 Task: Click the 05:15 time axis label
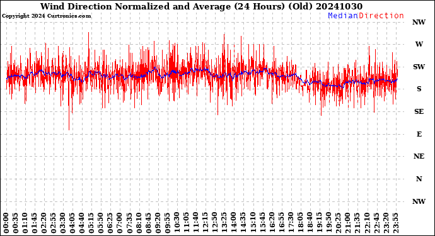91,223
